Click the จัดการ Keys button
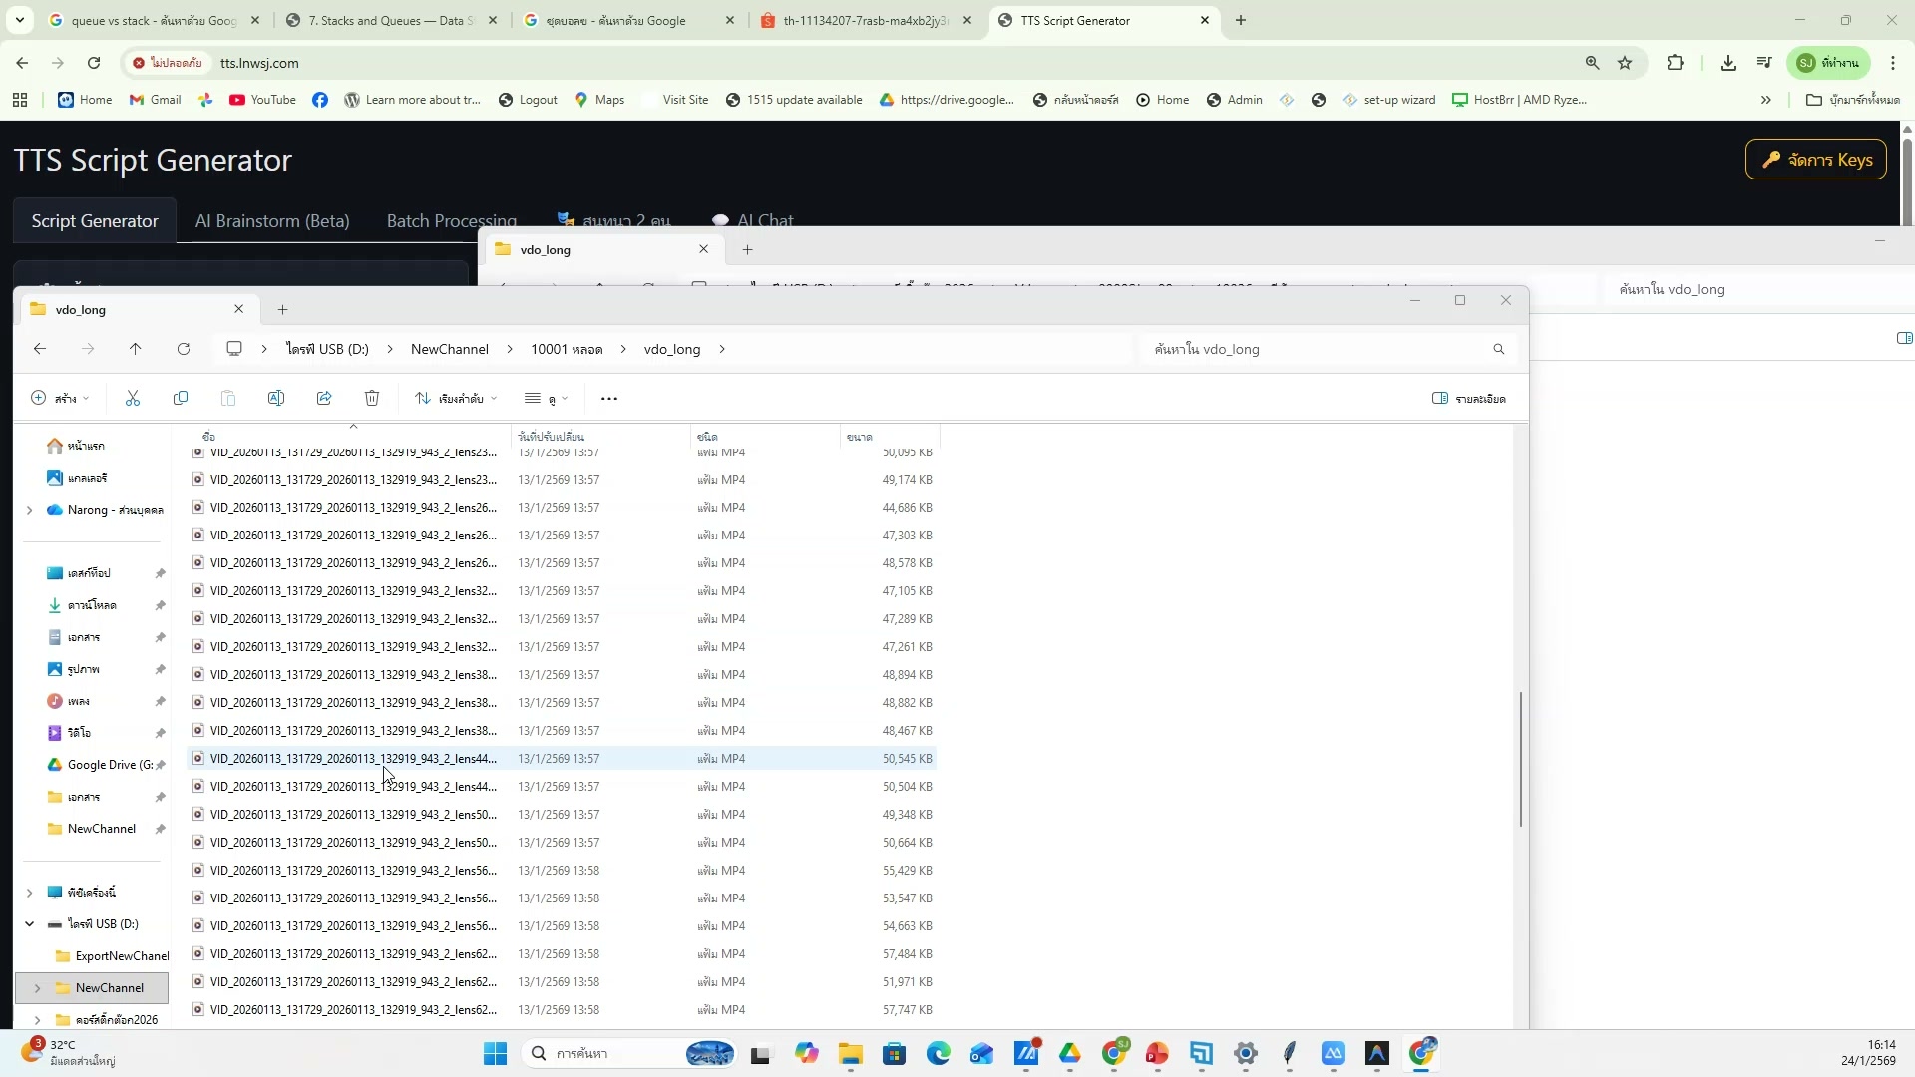Screen dimensions: 1915x1077 (x=1815, y=160)
